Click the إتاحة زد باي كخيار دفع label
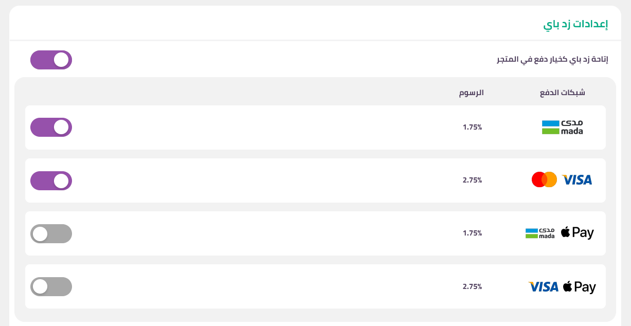 [552, 60]
